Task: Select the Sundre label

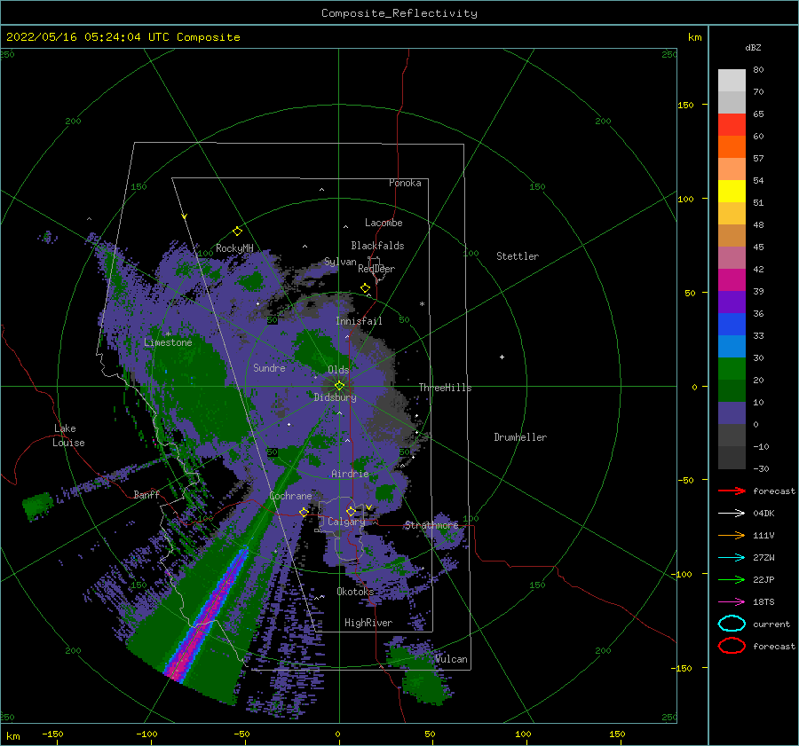Action: point(269,367)
